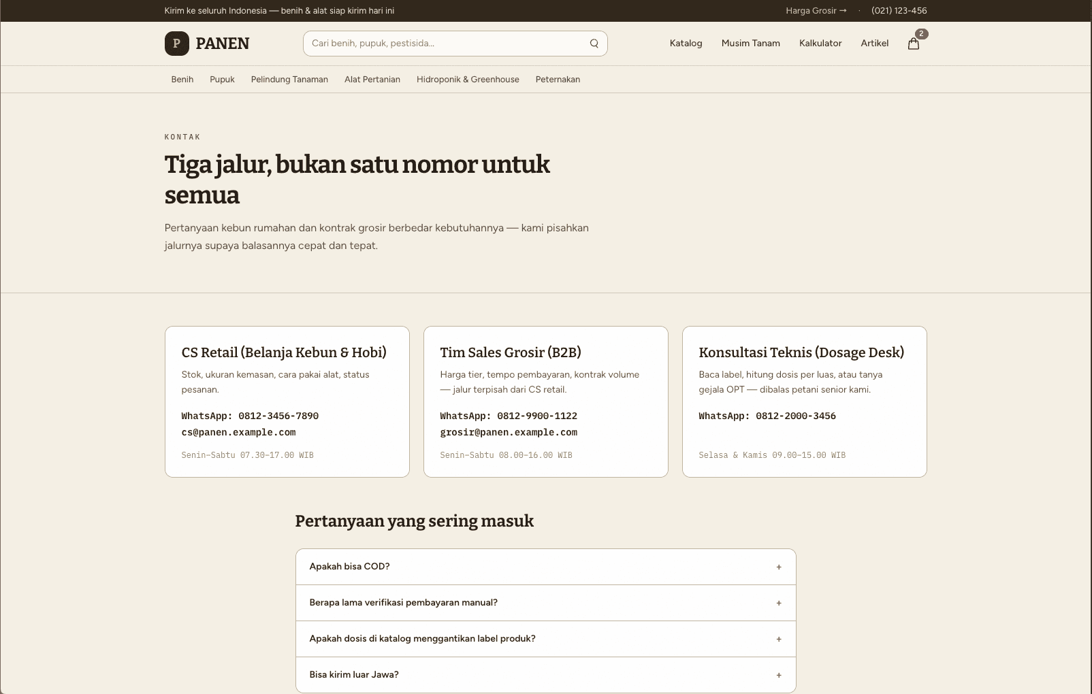The height and width of the screenshot is (694, 1092).
Task: Open the Artikel menu item
Action: pyautogui.click(x=874, y=43)
